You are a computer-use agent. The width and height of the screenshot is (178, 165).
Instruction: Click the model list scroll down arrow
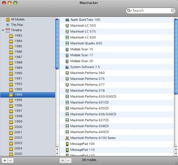pos(176,154)
